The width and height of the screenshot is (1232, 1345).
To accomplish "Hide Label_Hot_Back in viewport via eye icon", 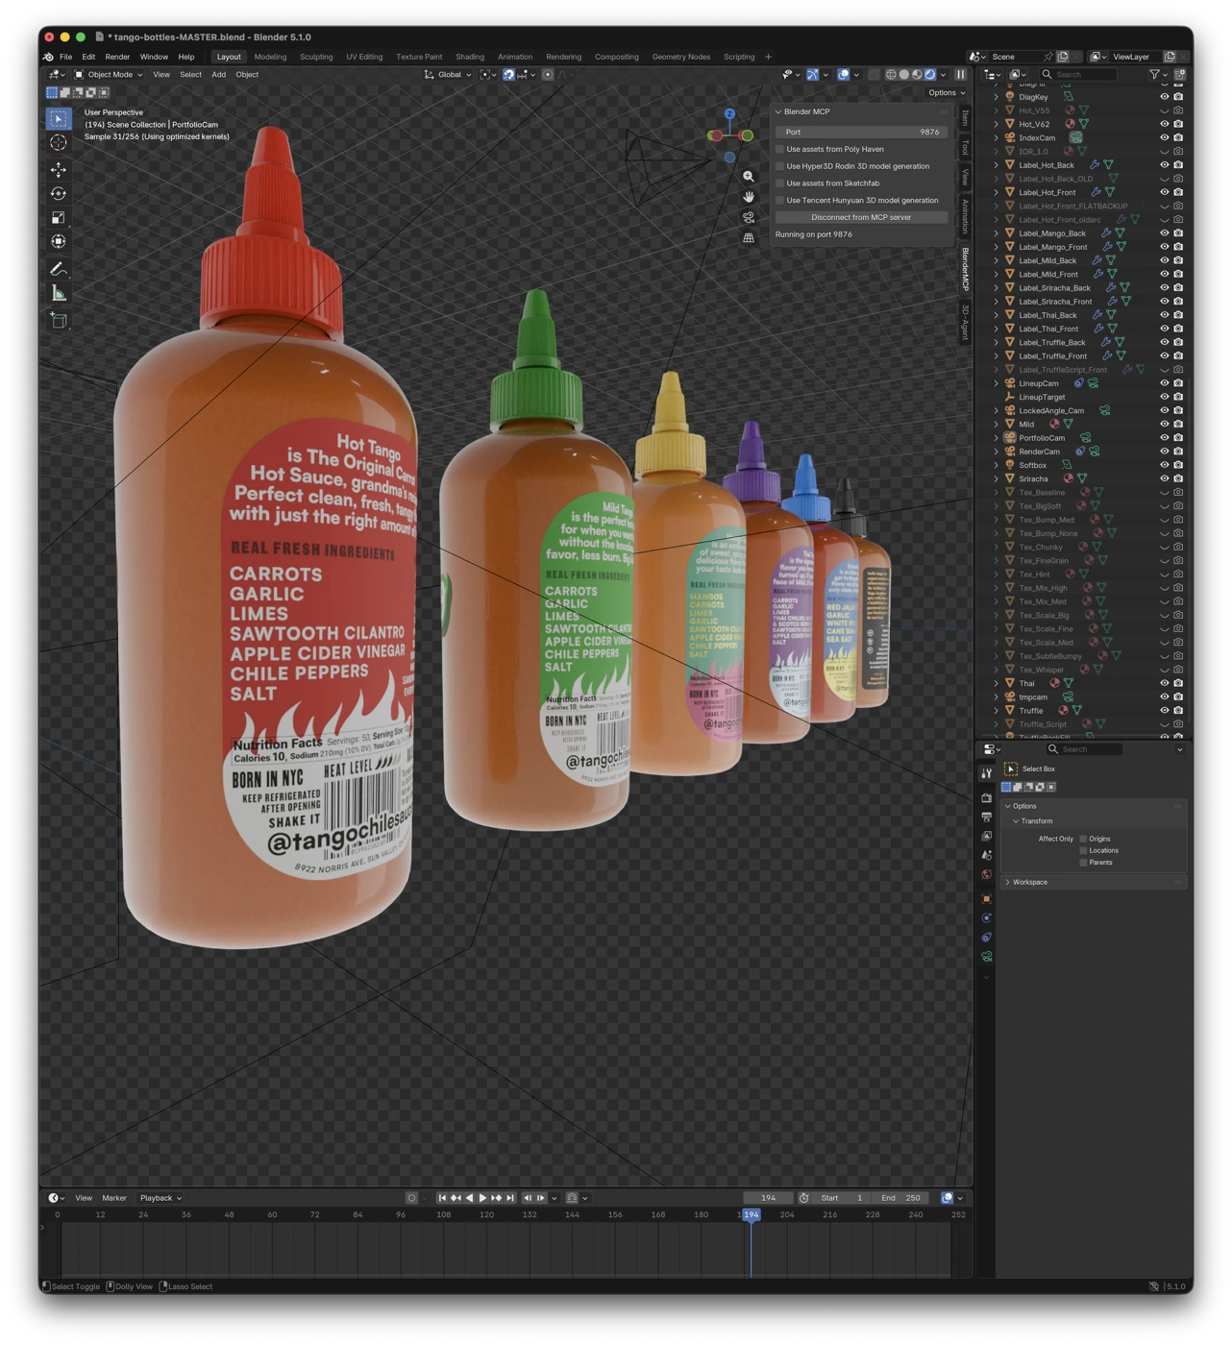I will 1164,165.
